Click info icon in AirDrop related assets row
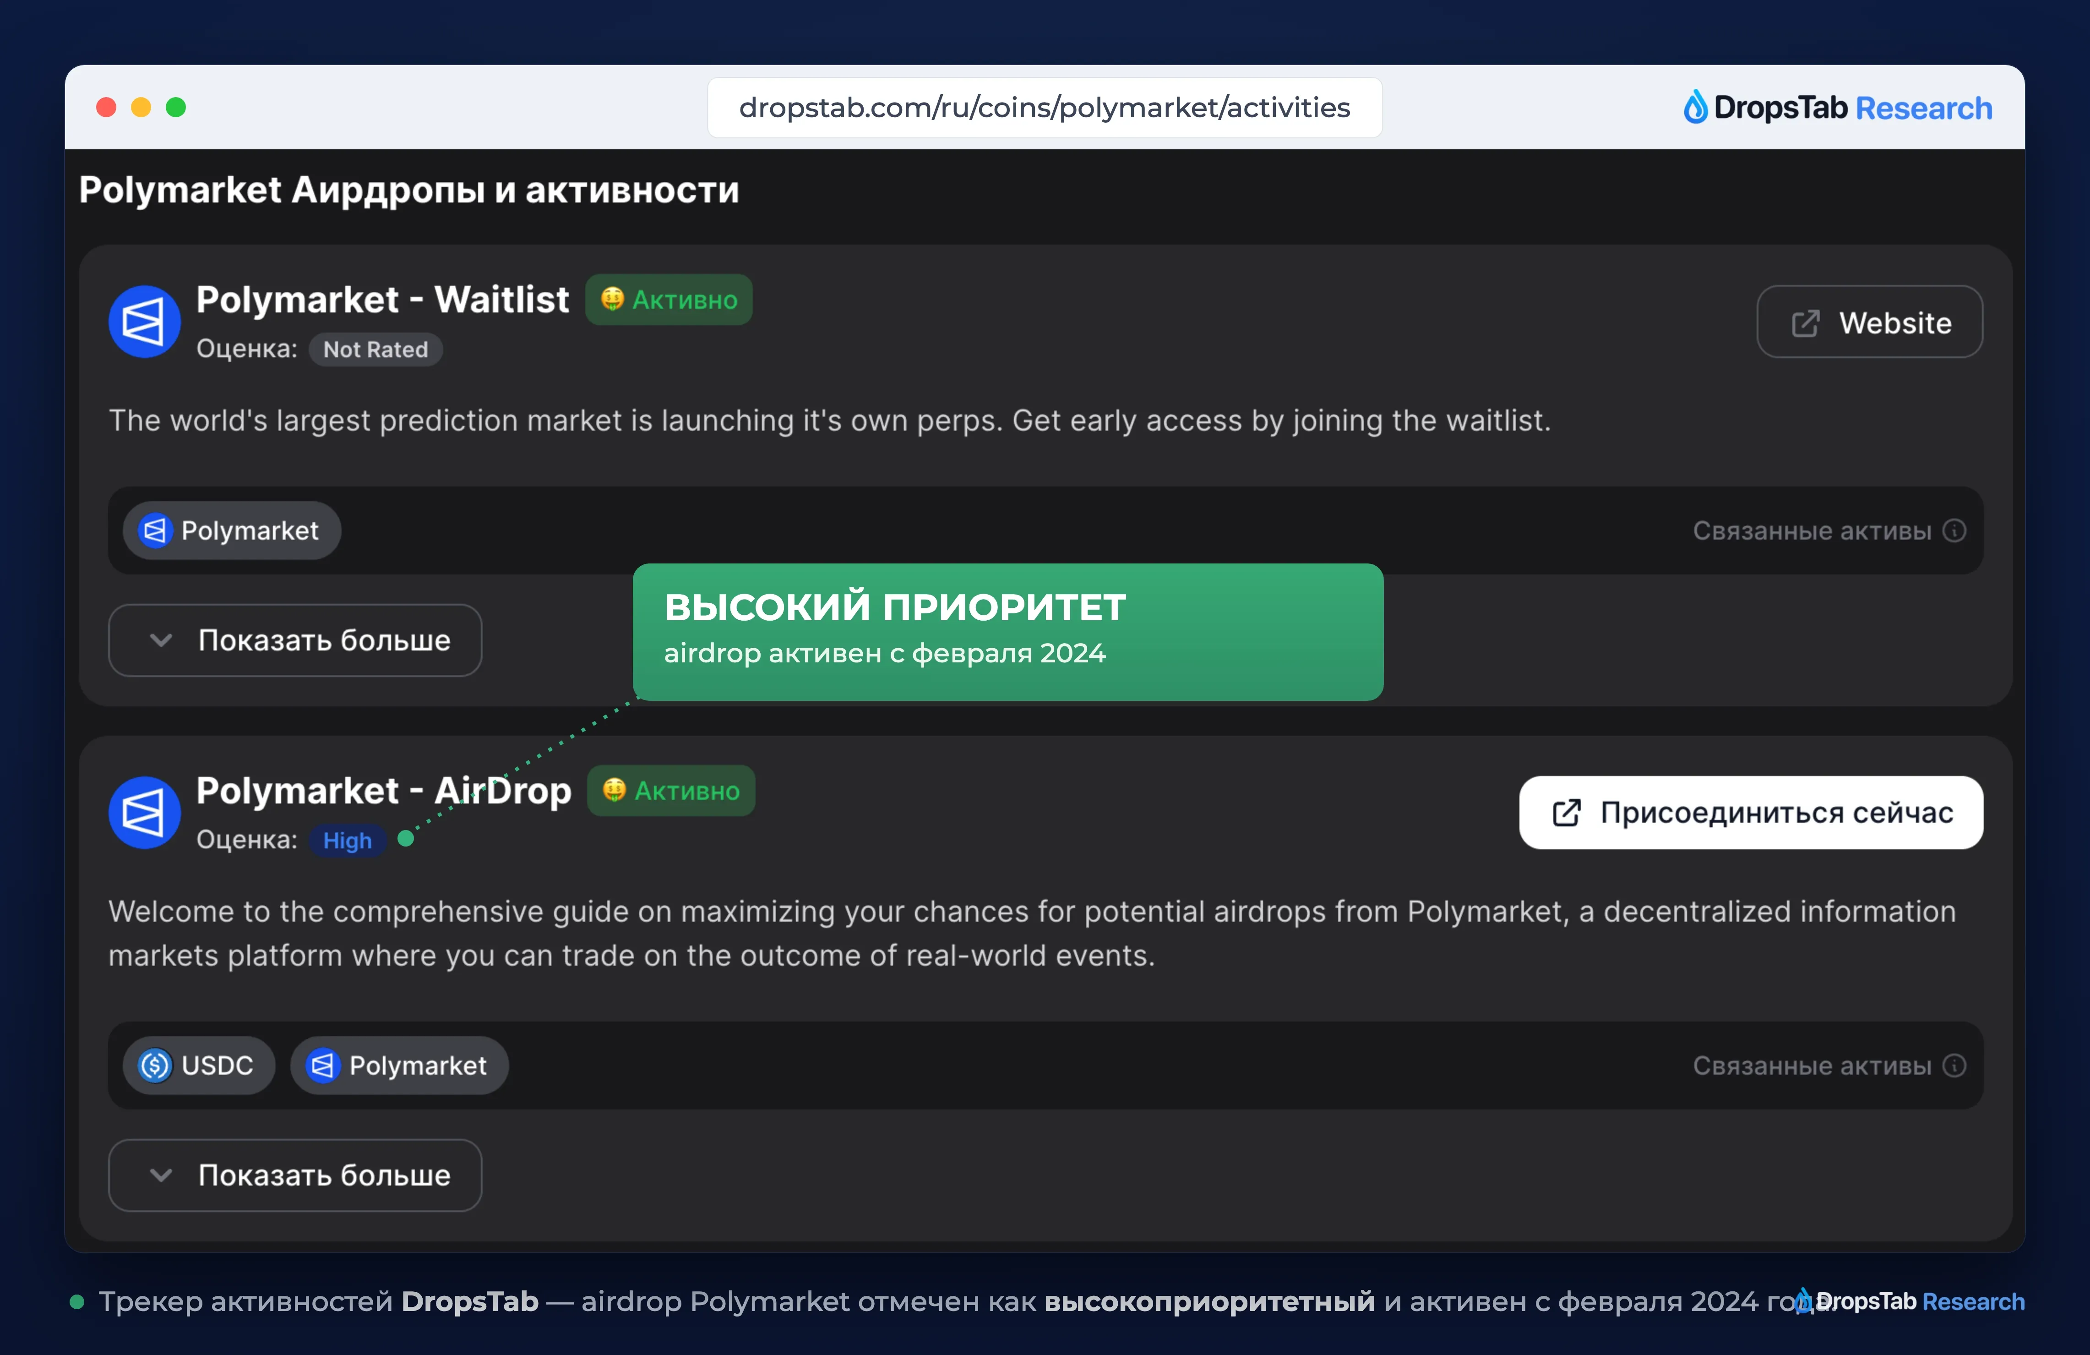The width and height of the screenshot is (2090, 1355). tap(1954, 1065)
